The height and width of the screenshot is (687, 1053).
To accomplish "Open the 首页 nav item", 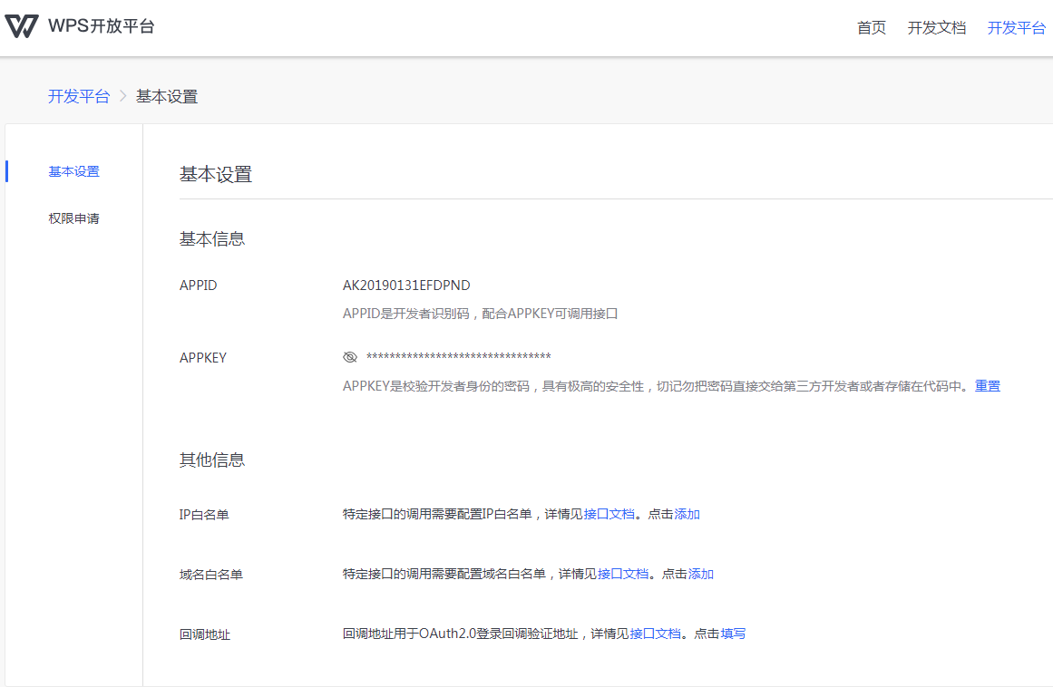I will coord(871,28).
